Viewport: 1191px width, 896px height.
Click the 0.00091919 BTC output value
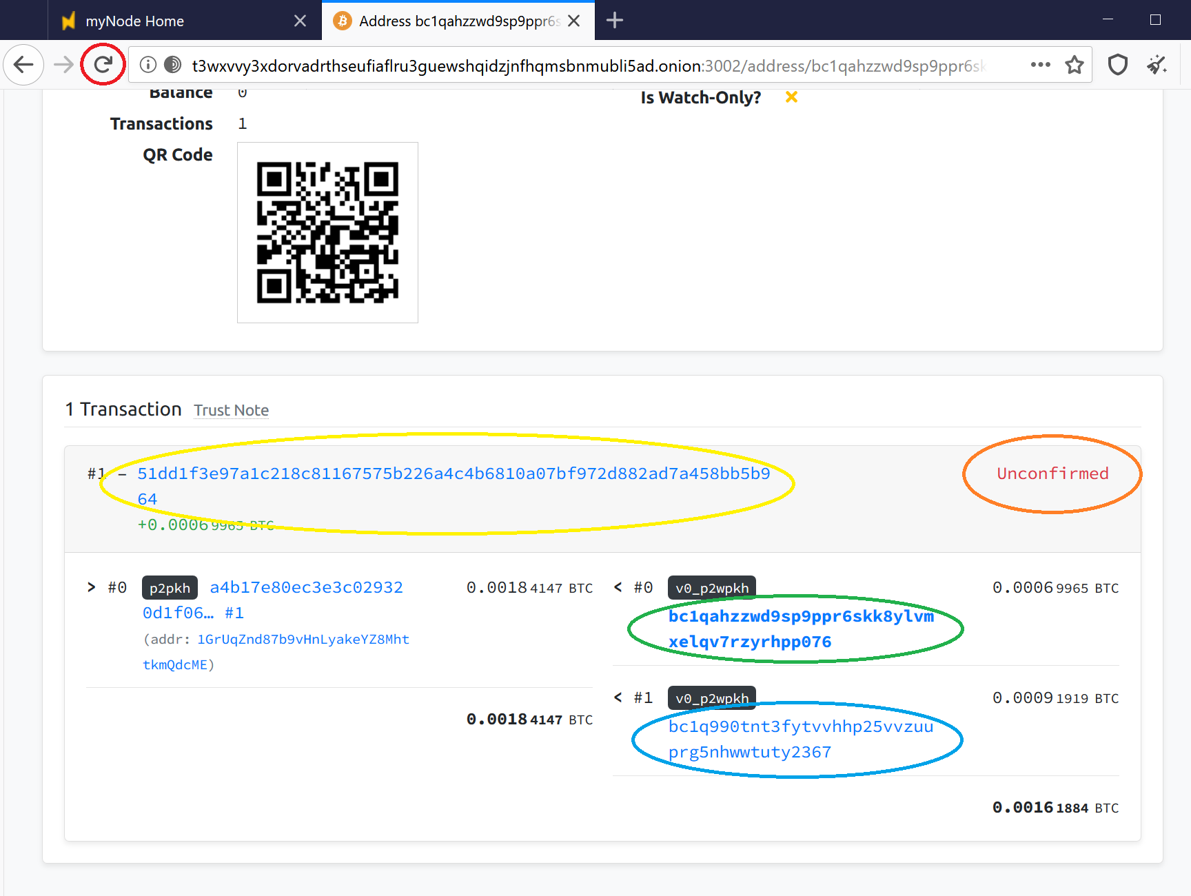[1055, 698]
